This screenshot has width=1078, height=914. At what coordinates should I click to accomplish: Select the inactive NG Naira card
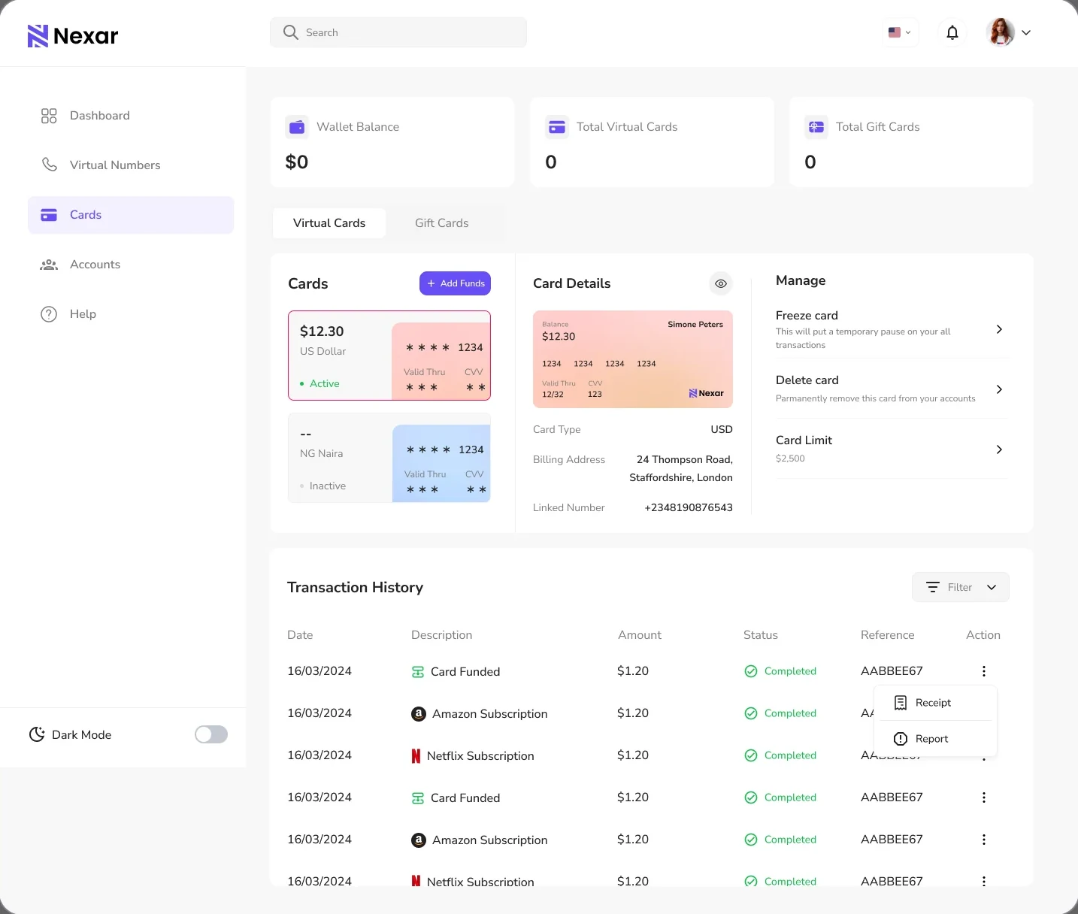point(389,458)
